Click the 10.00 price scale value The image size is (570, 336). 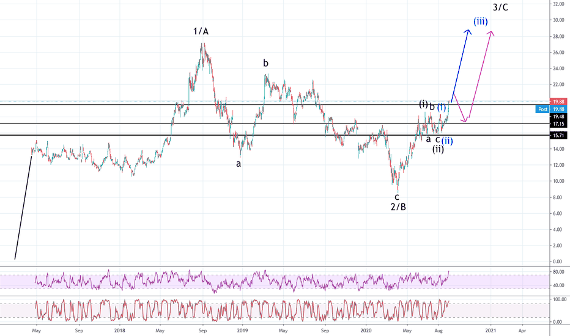pyautogui.click(x=558, y=181)
